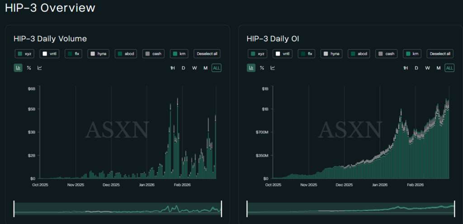
Task: Click right handle of Daily OI range slider
Action: tap(454, 209)
